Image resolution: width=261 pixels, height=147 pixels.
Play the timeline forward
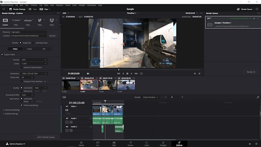click(x=132, y=74)
